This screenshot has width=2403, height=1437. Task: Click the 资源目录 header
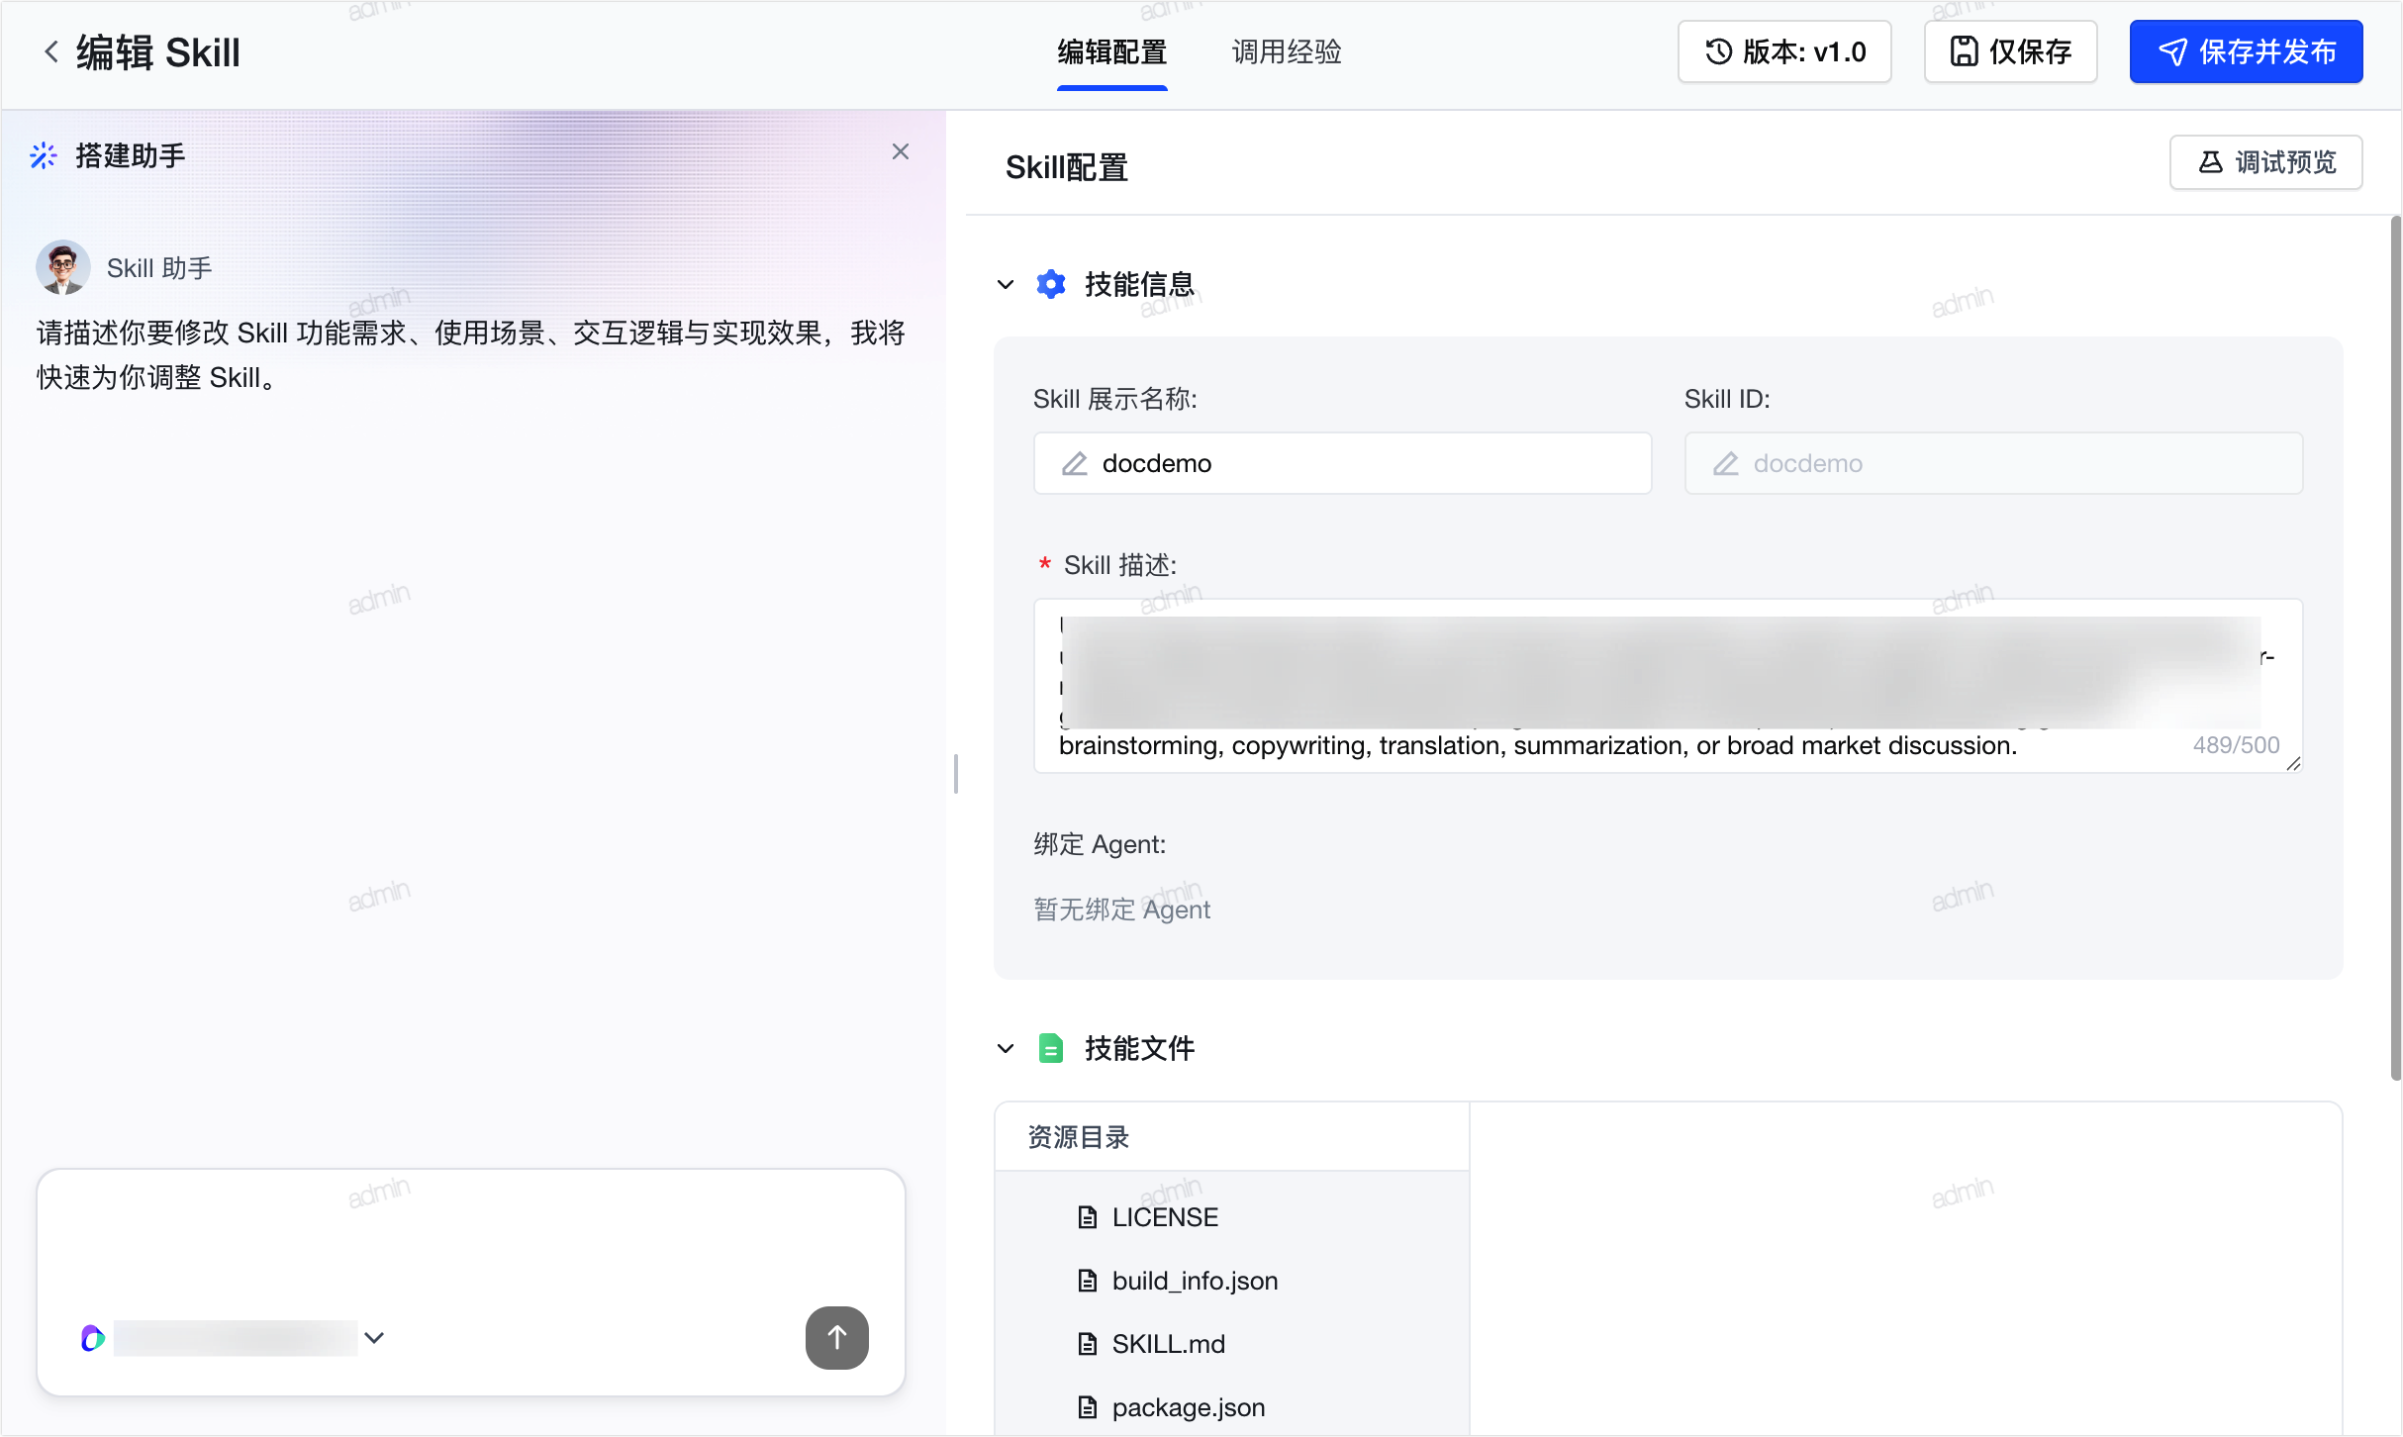tap(1079, 1137)
